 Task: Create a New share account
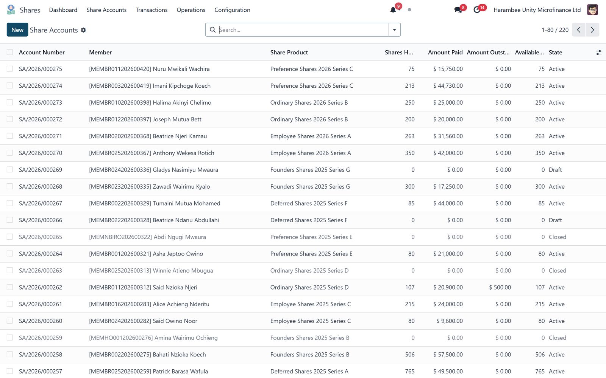pyautogui.click(x=17, y=30)
